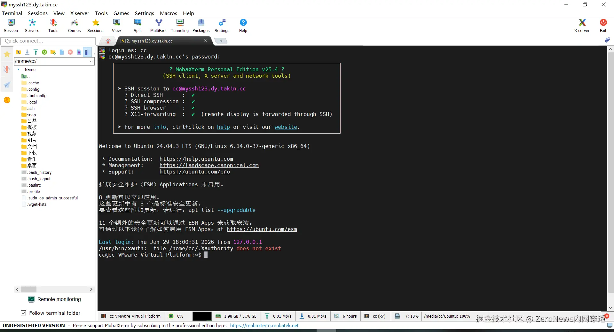Create a new file in SFTP browser
Image resolution: width=614 pixels, height=332 pixels.
point(62,52)
